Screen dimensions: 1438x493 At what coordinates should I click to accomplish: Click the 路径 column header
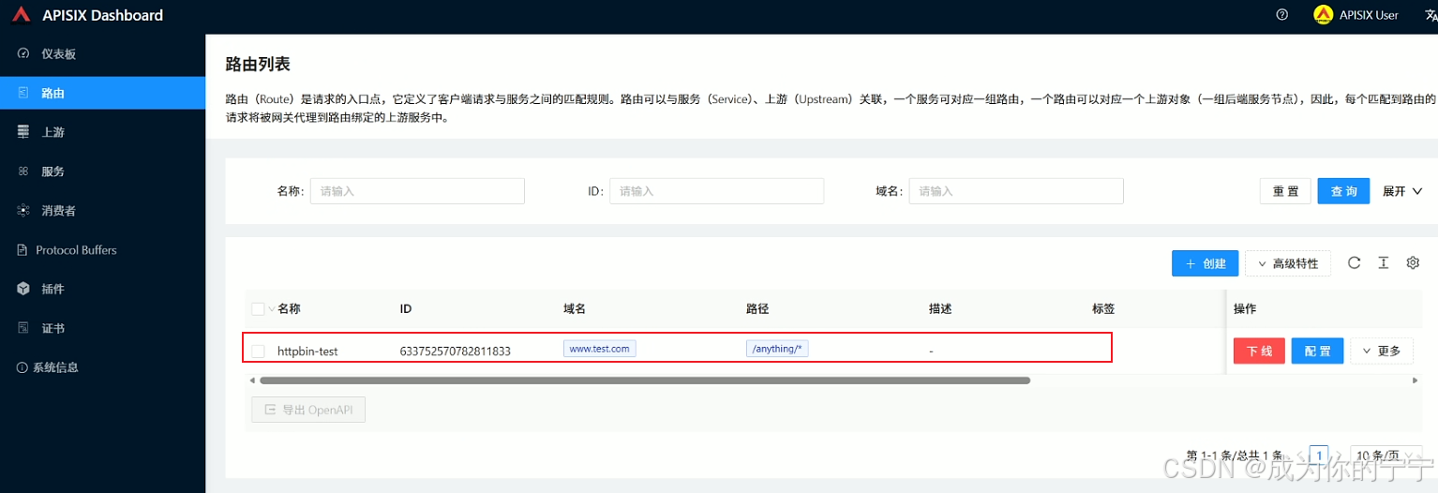[757, 309]
